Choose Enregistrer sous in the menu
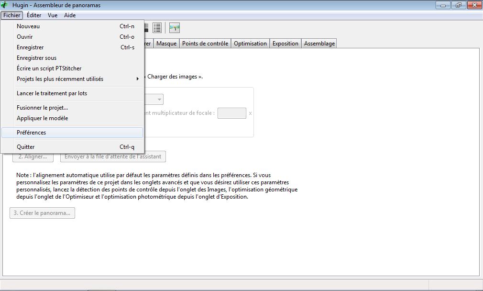 (x=72, y=57)
